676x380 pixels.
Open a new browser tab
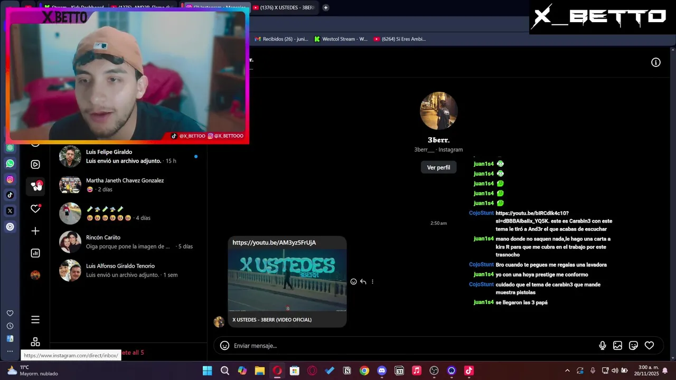[326, 7]
